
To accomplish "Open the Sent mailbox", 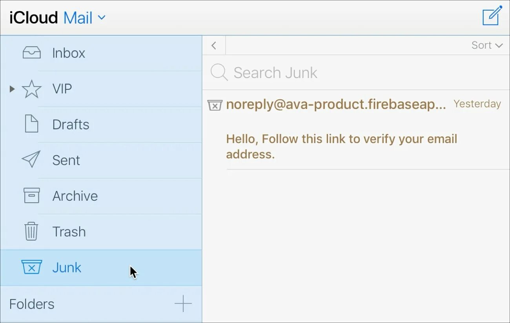I will click(101, 160).
